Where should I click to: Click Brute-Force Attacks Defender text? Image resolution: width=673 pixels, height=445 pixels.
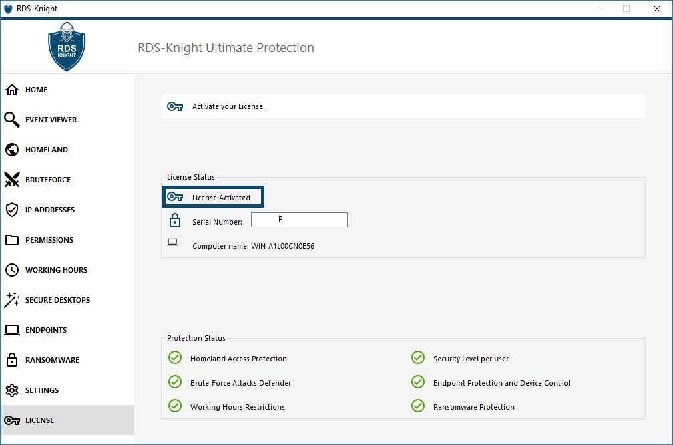pyautogui.click(x=241, y=383)
